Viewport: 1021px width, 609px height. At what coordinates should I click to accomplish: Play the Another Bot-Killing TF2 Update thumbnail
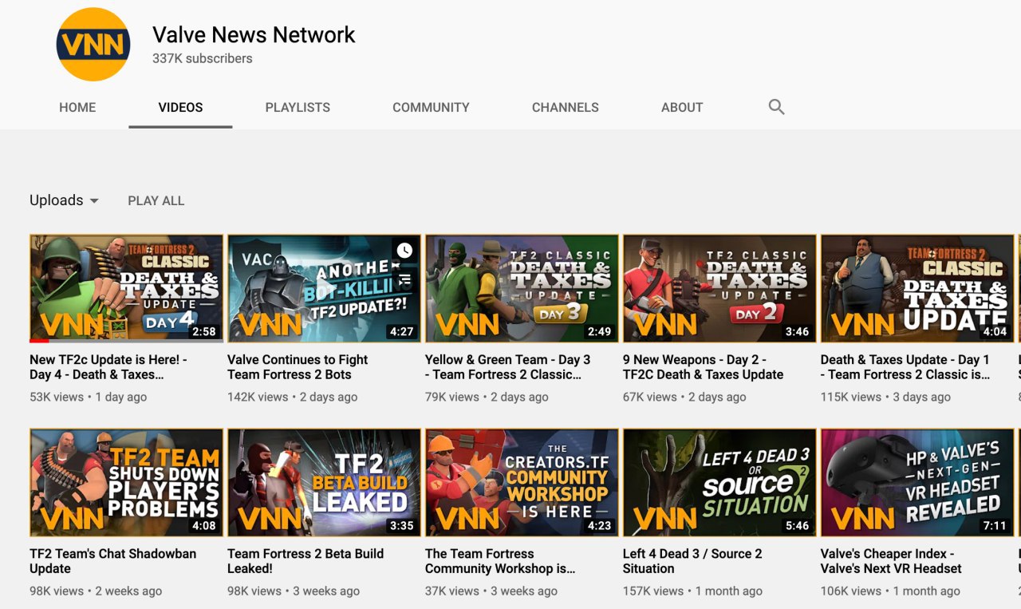pos(324,288)
